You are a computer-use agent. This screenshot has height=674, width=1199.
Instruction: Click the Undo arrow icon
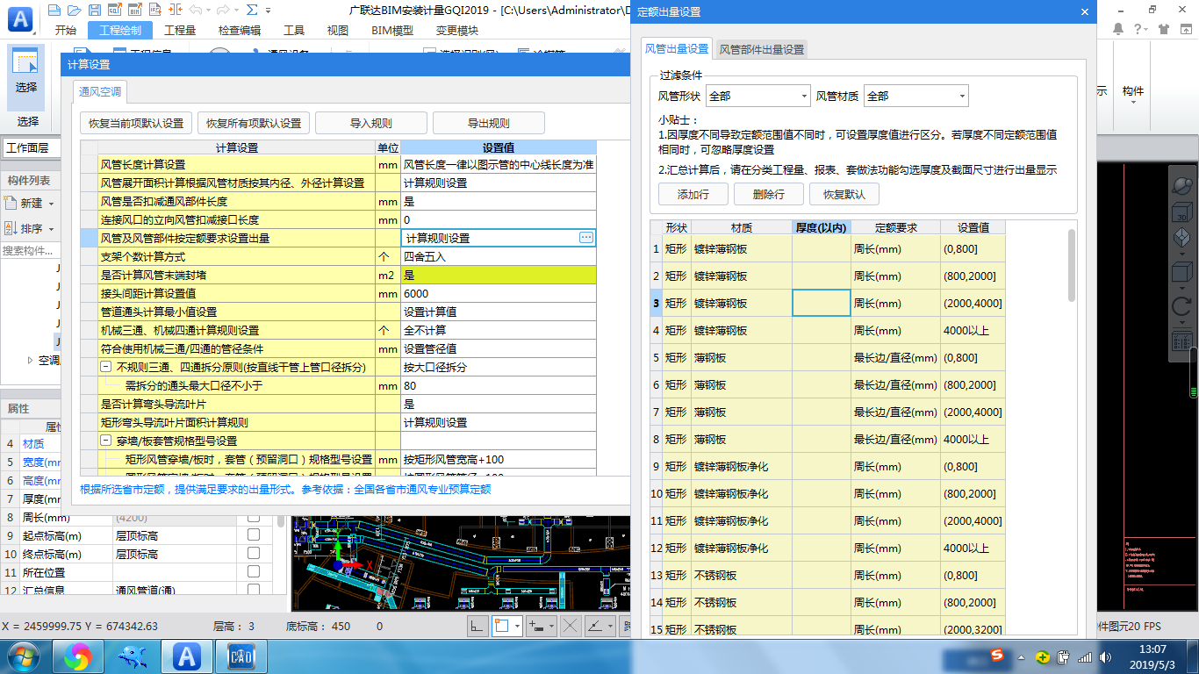(x=195, y=11)
